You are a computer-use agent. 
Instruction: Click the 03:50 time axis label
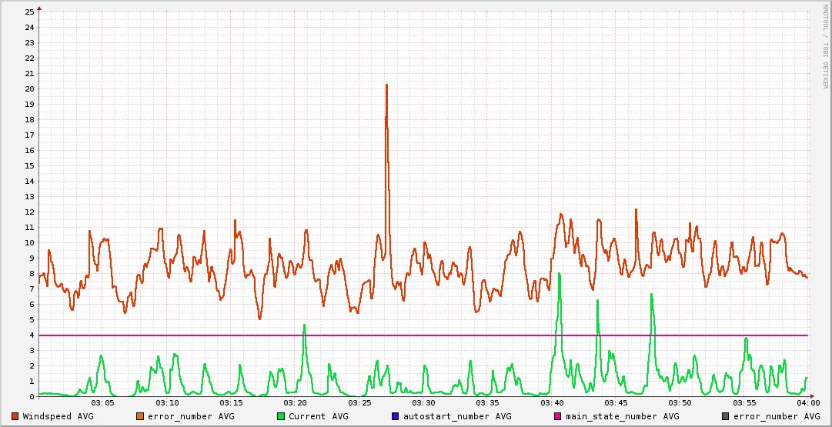point(680,403)
